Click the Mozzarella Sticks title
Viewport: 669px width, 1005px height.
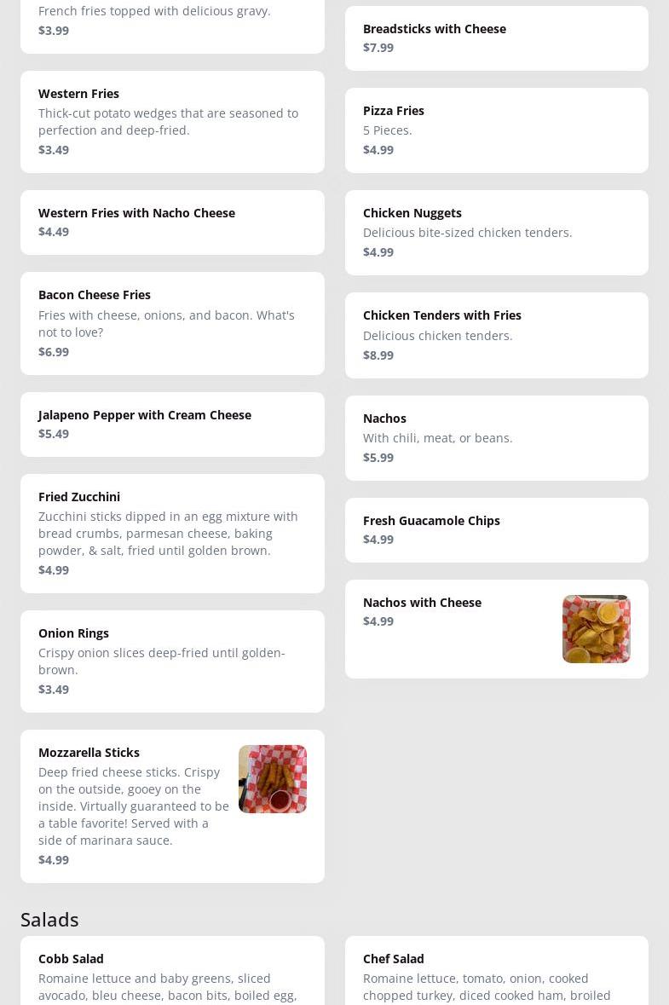pyautogui.click(x=89, y=752)
